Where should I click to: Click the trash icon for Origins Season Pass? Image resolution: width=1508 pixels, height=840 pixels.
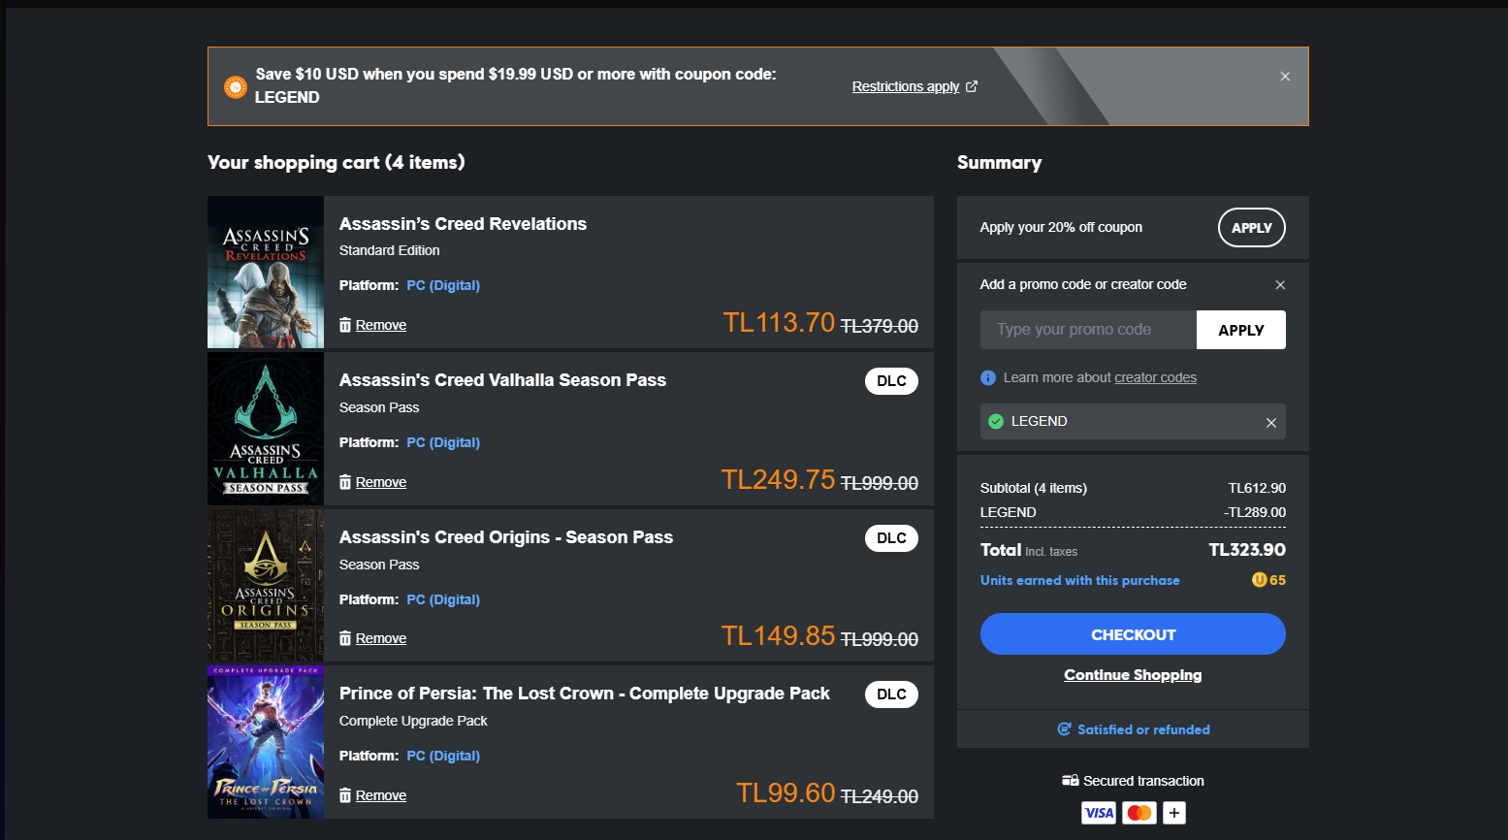[x=345, y=638]
